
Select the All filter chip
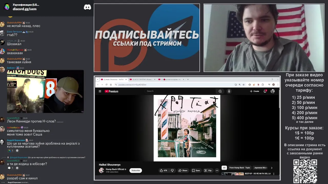[x=224, y=168]
